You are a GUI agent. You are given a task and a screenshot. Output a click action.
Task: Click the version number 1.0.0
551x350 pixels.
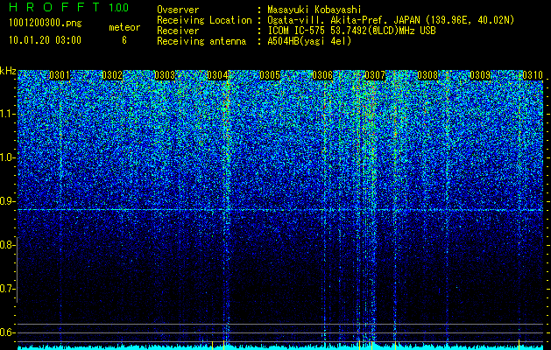118,8
